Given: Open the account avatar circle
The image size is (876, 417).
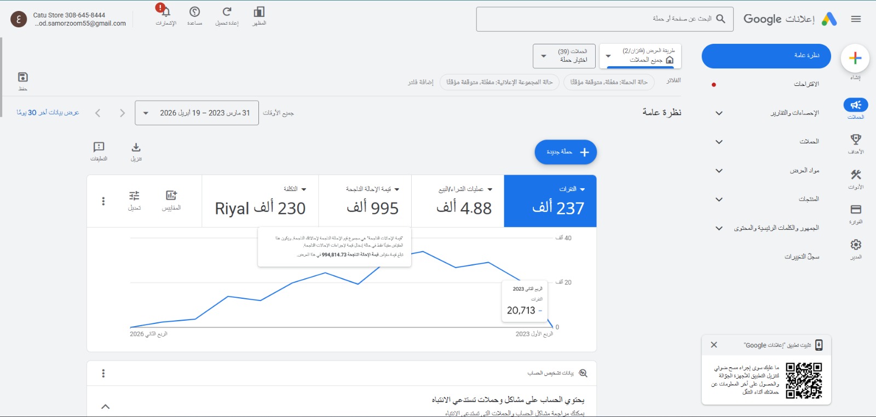Looking at the screenshot, I should coord(19,19).
